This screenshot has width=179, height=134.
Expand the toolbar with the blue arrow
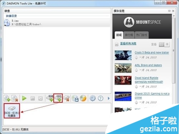pos(108,98)
